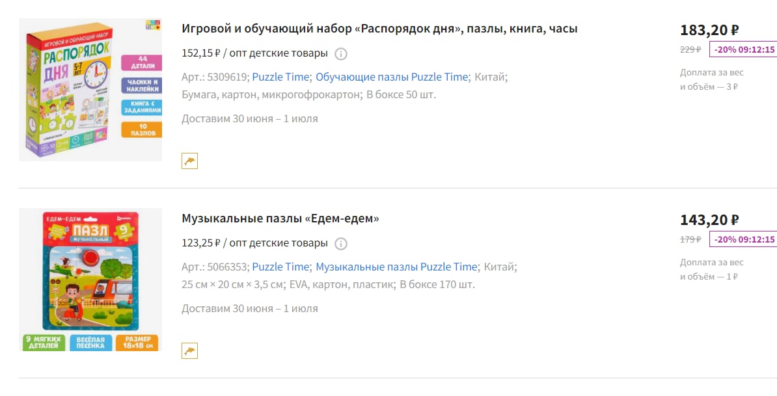The image size is (777, 396).
Task: Click dolphin icon under «Едем-едем» product
Action: tap(190, 351)
